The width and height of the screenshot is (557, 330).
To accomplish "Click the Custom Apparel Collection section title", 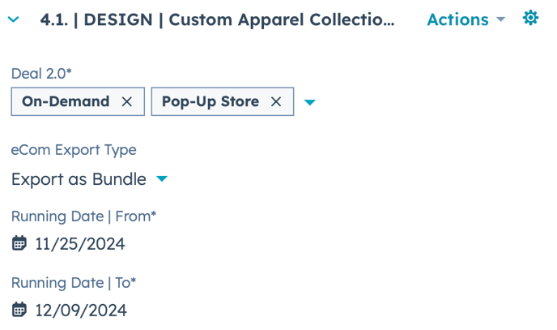I will tap(217, 19).
